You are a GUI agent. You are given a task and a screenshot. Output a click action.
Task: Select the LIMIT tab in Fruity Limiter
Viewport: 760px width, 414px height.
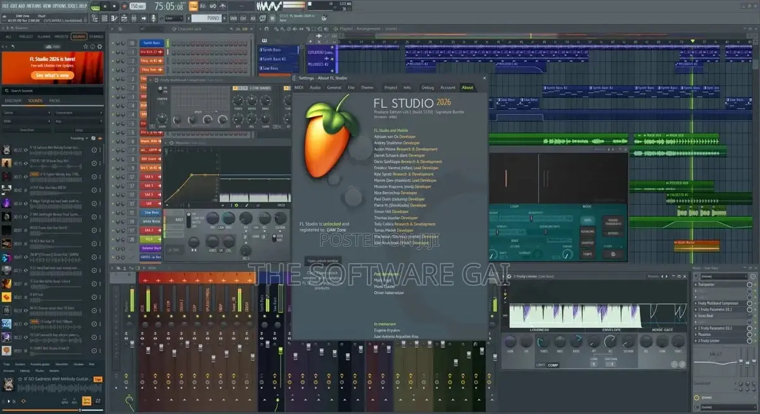540,365
